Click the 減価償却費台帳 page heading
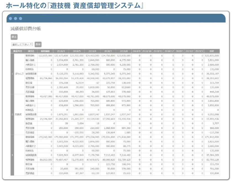Viewport: 232px width, 181px height. point(26,29)
